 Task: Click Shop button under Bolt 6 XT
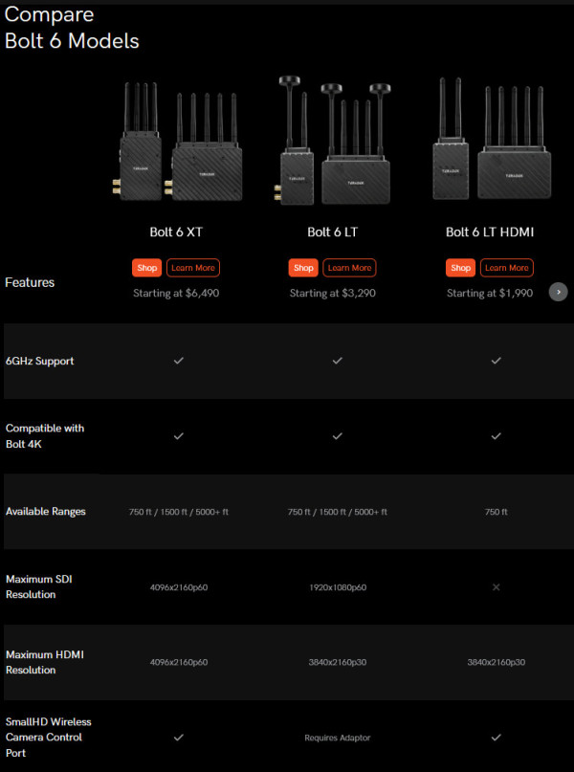coord(146,268)
